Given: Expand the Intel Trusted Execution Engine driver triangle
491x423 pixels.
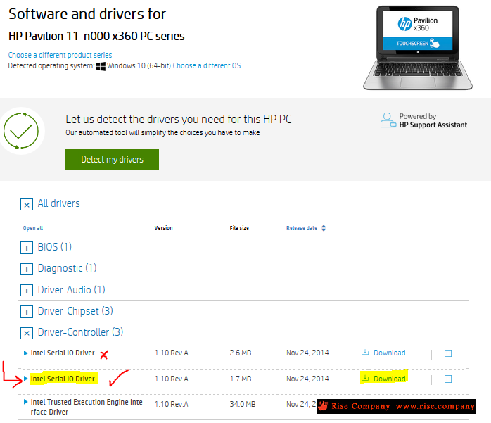Looking at the screenshot, I should pos(26,402).
